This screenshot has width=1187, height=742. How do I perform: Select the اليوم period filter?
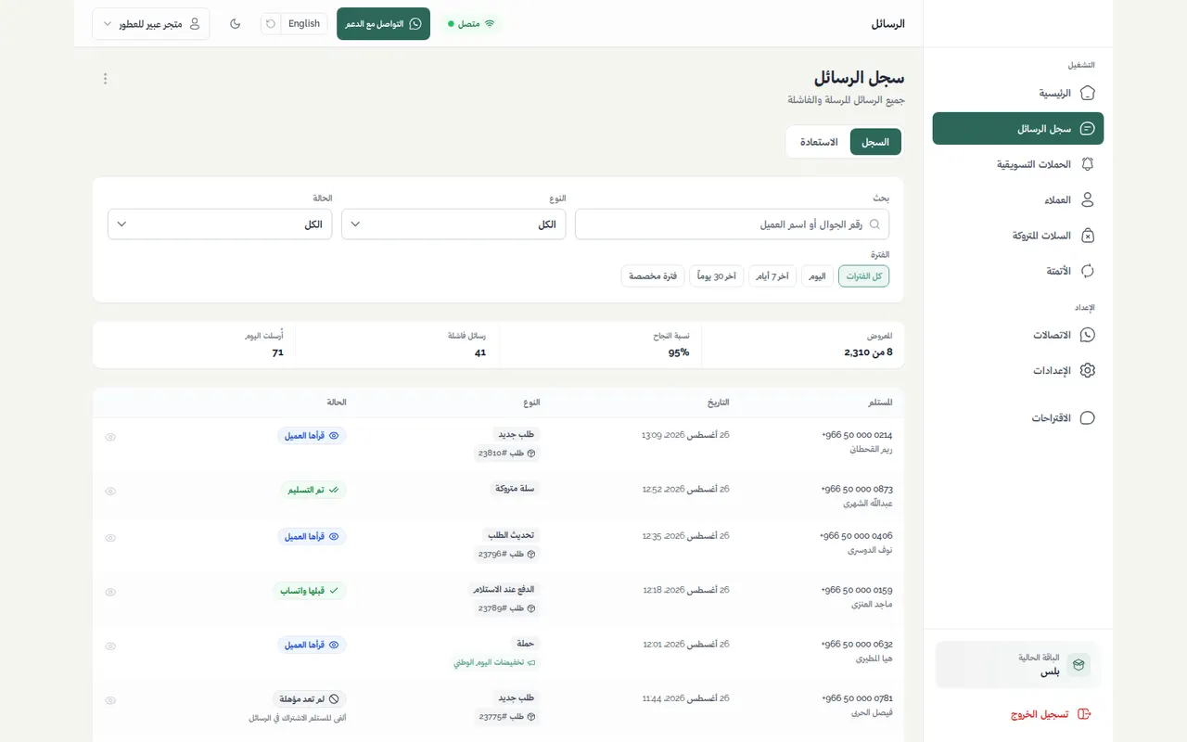pos(817,276)
